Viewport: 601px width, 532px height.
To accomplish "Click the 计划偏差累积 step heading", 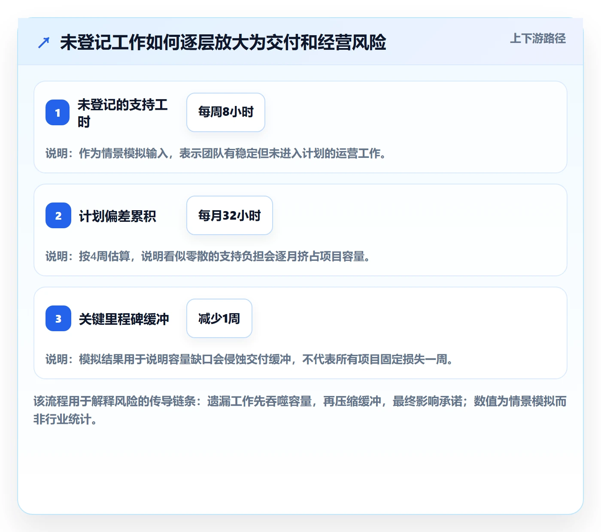I will pyautogui.click(x=118, y=216).
